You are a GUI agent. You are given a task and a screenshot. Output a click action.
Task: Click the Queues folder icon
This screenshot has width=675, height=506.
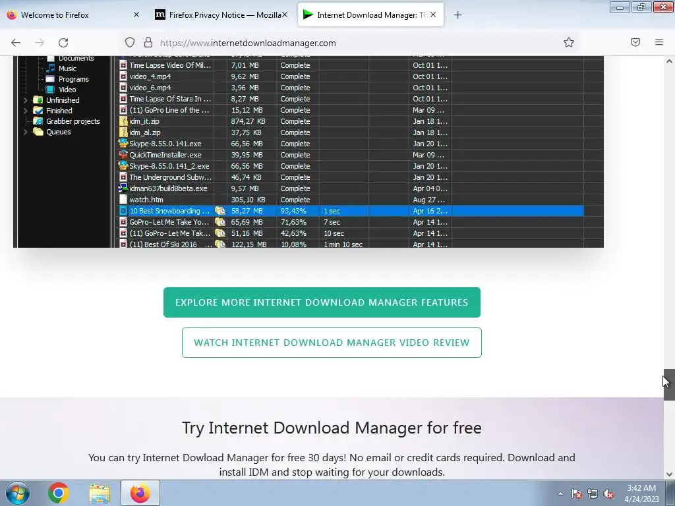(38, 132)
